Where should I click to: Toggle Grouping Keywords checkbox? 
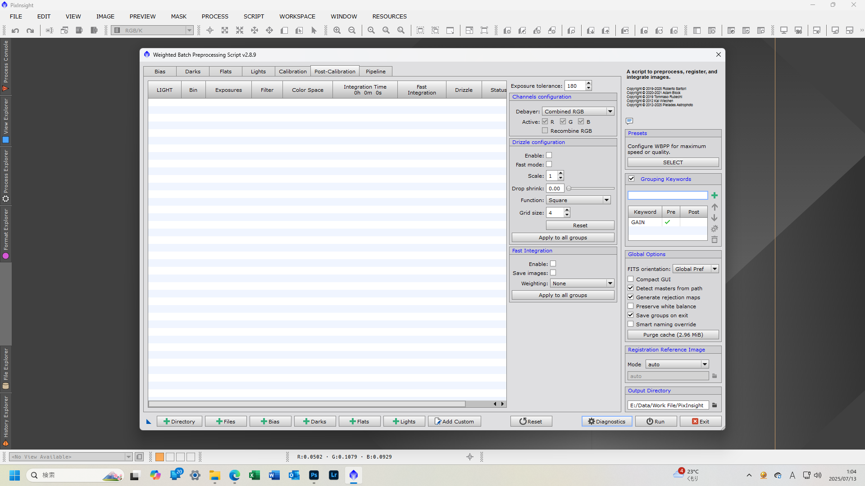click(632, 179)
